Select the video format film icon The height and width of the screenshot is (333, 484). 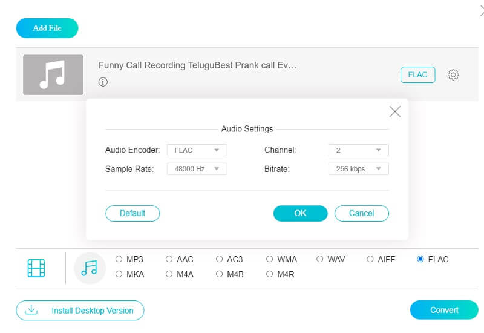tap(36, 268)
